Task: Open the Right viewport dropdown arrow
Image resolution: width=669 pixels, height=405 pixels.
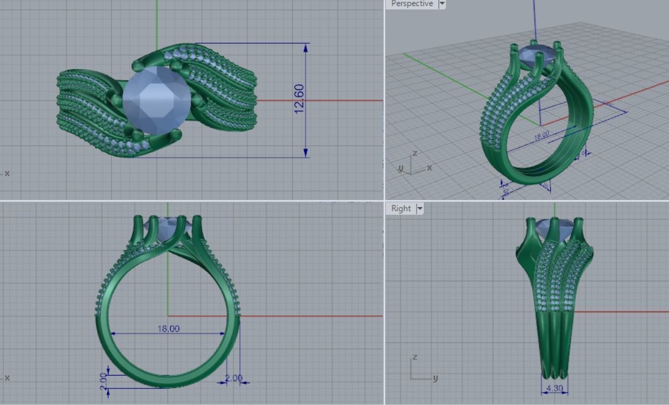Action: pyautogui.click(x=420, y=209)
